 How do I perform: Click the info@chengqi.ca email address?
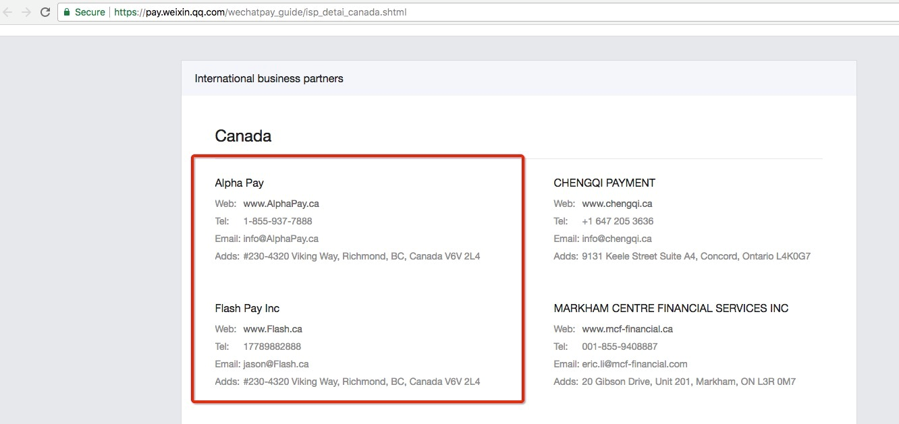(617, 239)
